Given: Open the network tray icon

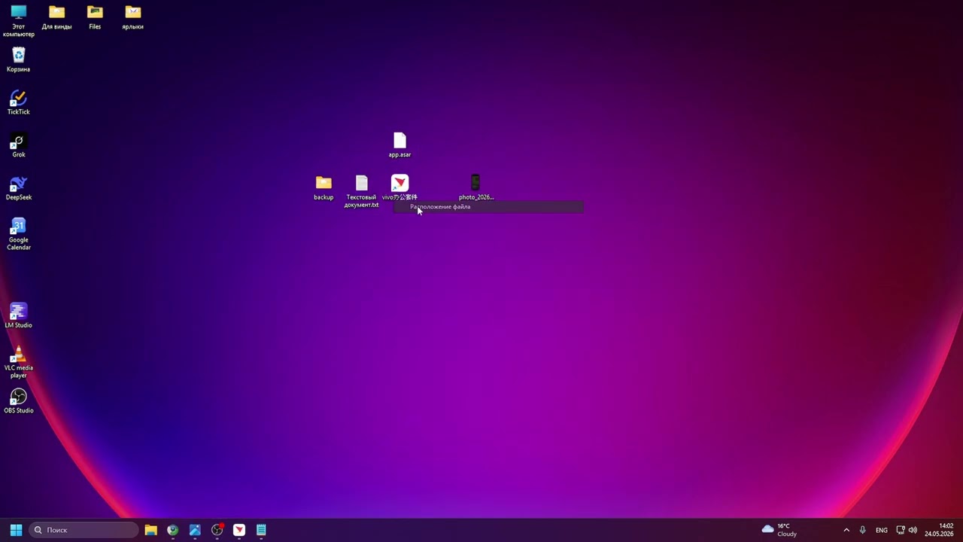Looking at the screenshot, I should tap(901, 530).
